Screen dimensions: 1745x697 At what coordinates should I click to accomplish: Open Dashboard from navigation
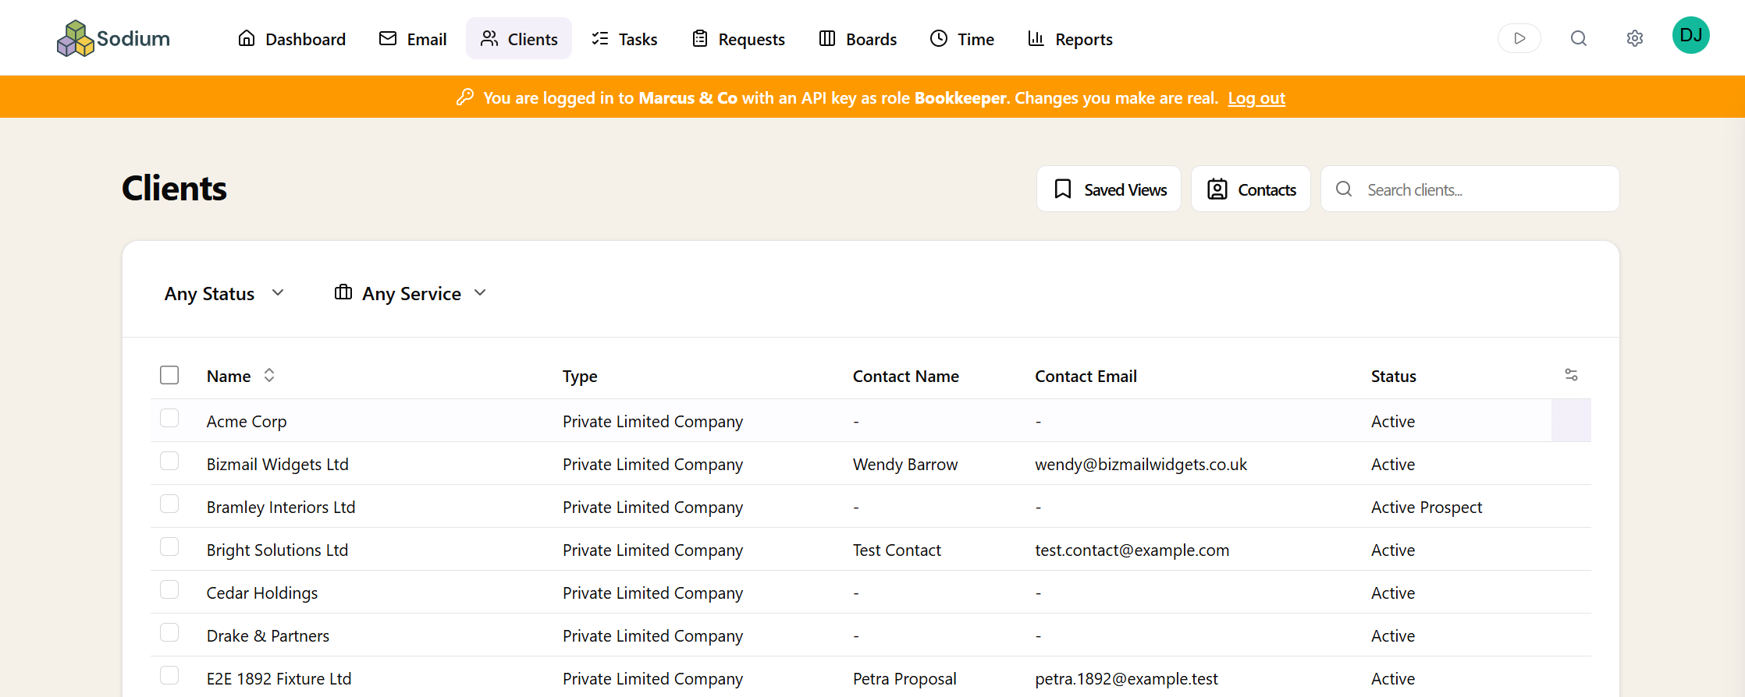coord(292,38)
